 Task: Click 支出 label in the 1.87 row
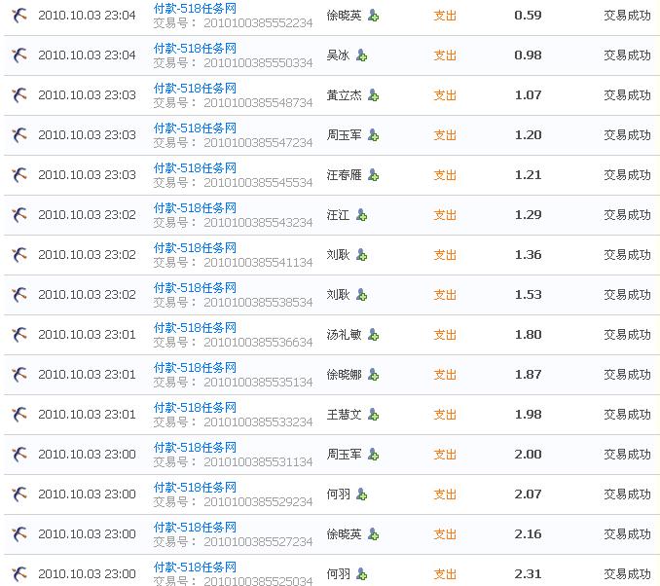(x=445, y=375)
